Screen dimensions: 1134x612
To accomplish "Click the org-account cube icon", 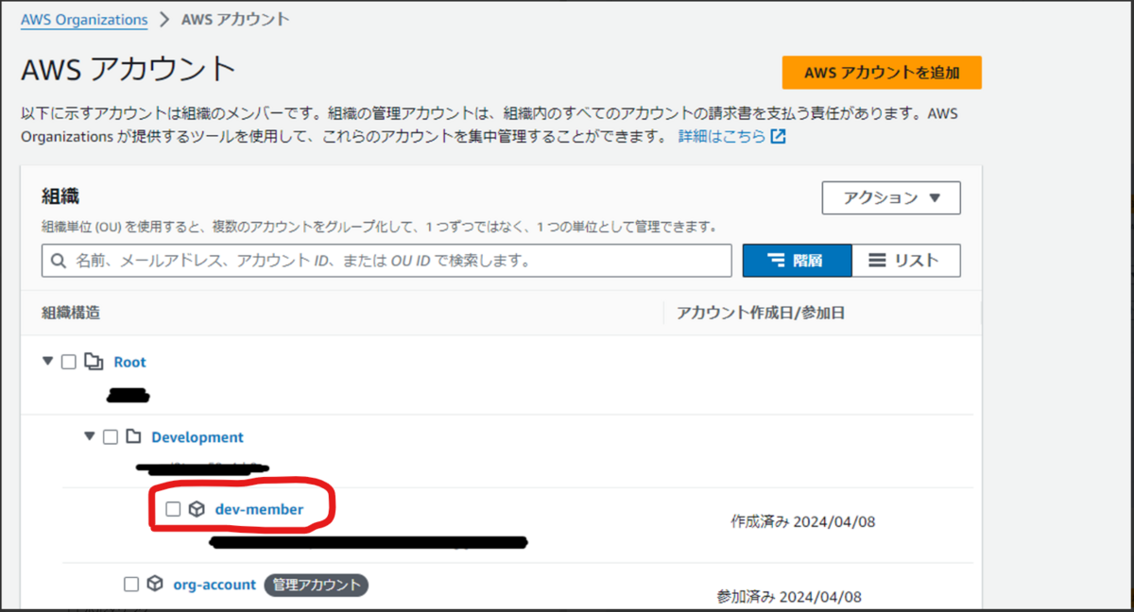I will click(x=155, y=584).
